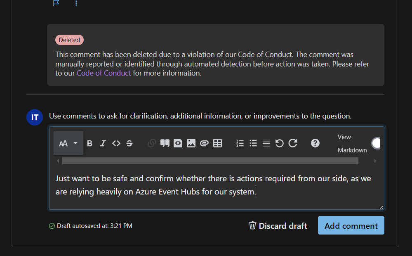Open the font size dropdown

(68, 143)
